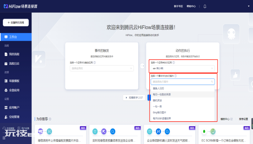The height and width of the screenshot is (144, 253).
Task: Open the 企业微信群机器人定时发送天气预报 template card
Action: [x=170, y=134]
